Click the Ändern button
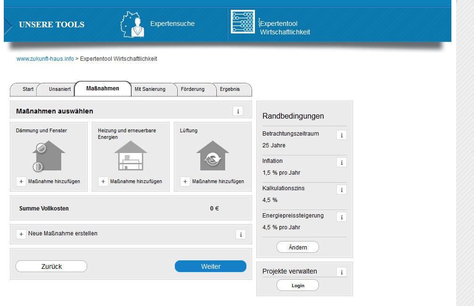The image size is (474, 306). coord(298,247)
